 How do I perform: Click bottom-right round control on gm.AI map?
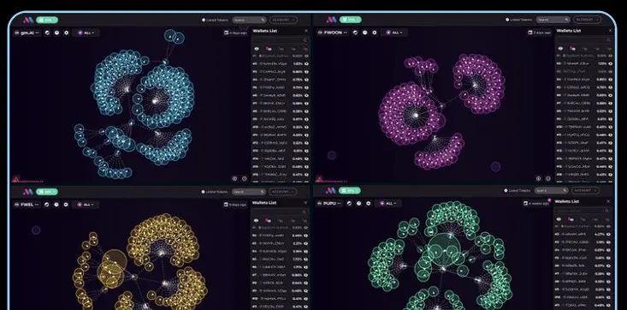click(x=245, y=179)
